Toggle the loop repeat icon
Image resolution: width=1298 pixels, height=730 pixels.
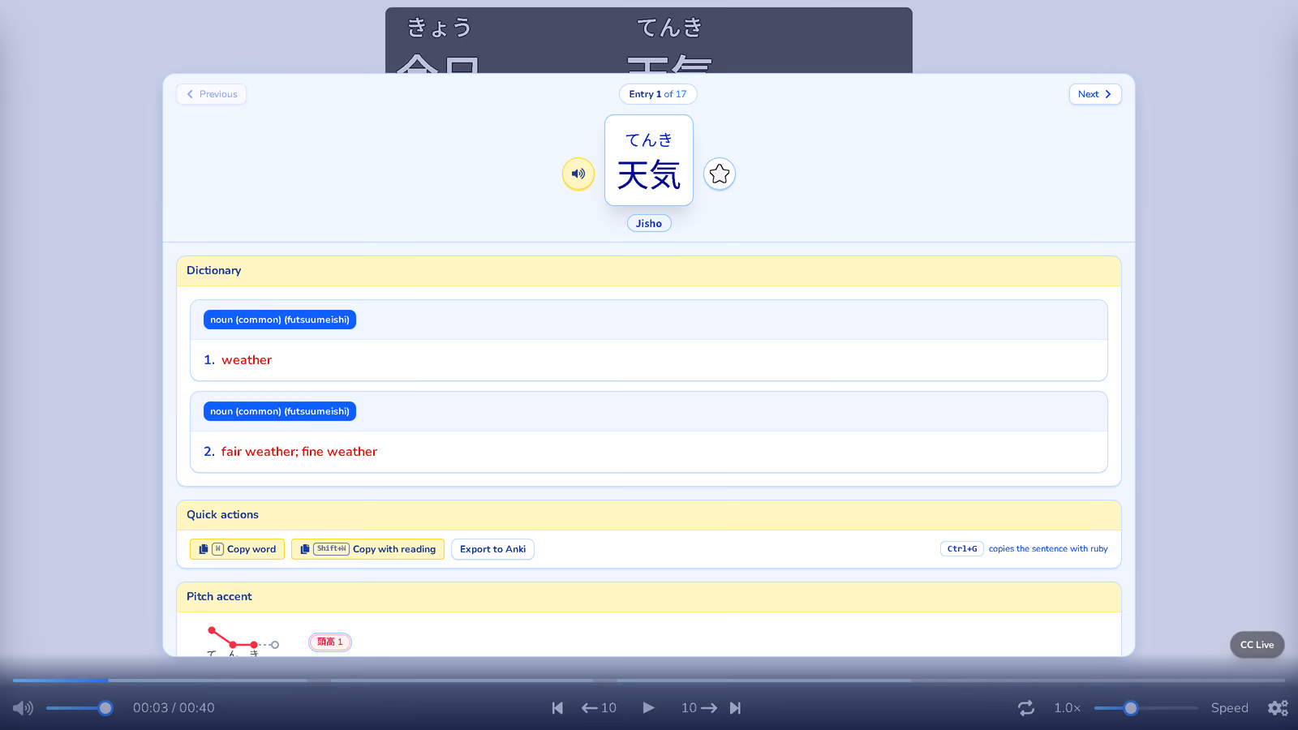point(1026,708)
